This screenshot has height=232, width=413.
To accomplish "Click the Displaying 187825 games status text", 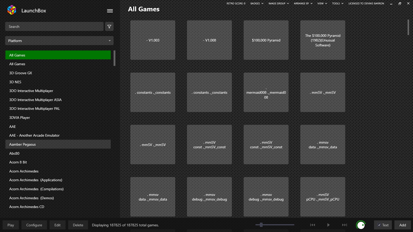I will coord(125,225).
